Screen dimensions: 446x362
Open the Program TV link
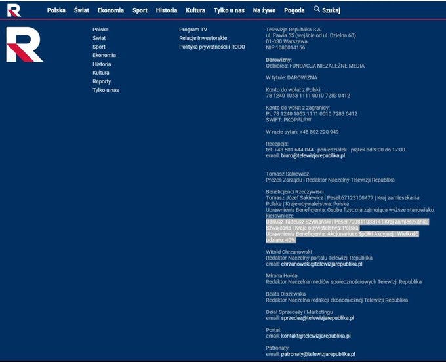[x=193, y=30]
